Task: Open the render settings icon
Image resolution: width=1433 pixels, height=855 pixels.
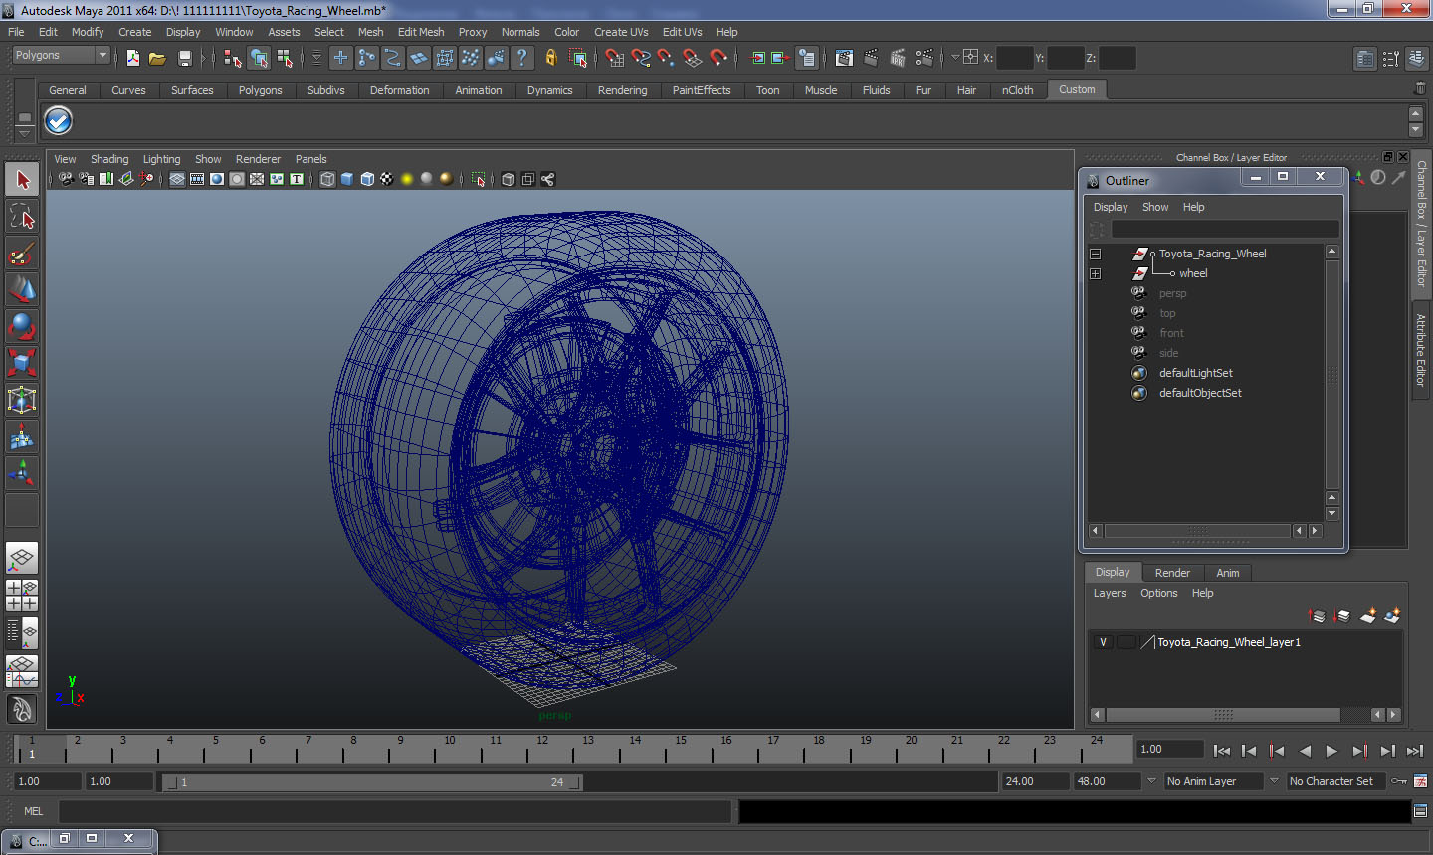Action: [924, 58]
